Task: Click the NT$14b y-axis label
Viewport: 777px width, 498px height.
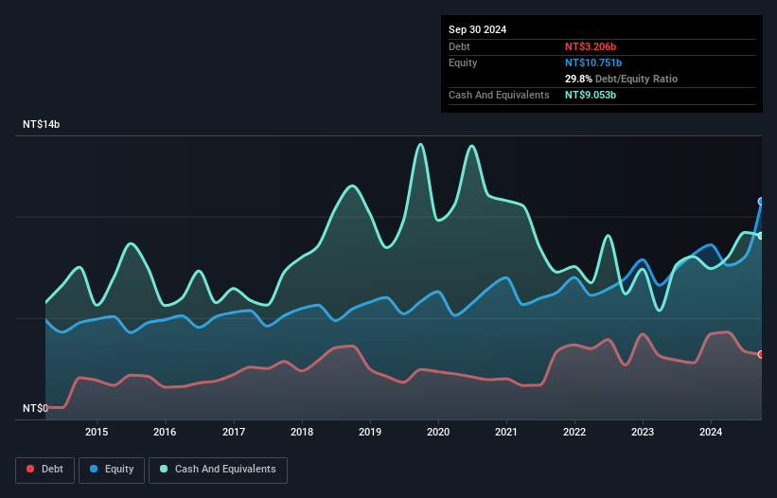Action: (41, 125)
